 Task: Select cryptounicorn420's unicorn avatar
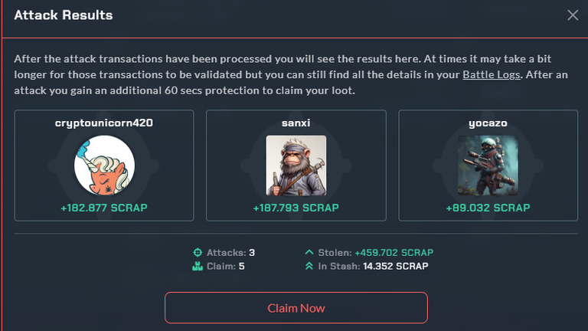104,165
